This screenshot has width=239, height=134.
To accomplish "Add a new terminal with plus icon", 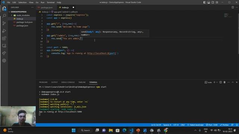I will click(214, 82).
